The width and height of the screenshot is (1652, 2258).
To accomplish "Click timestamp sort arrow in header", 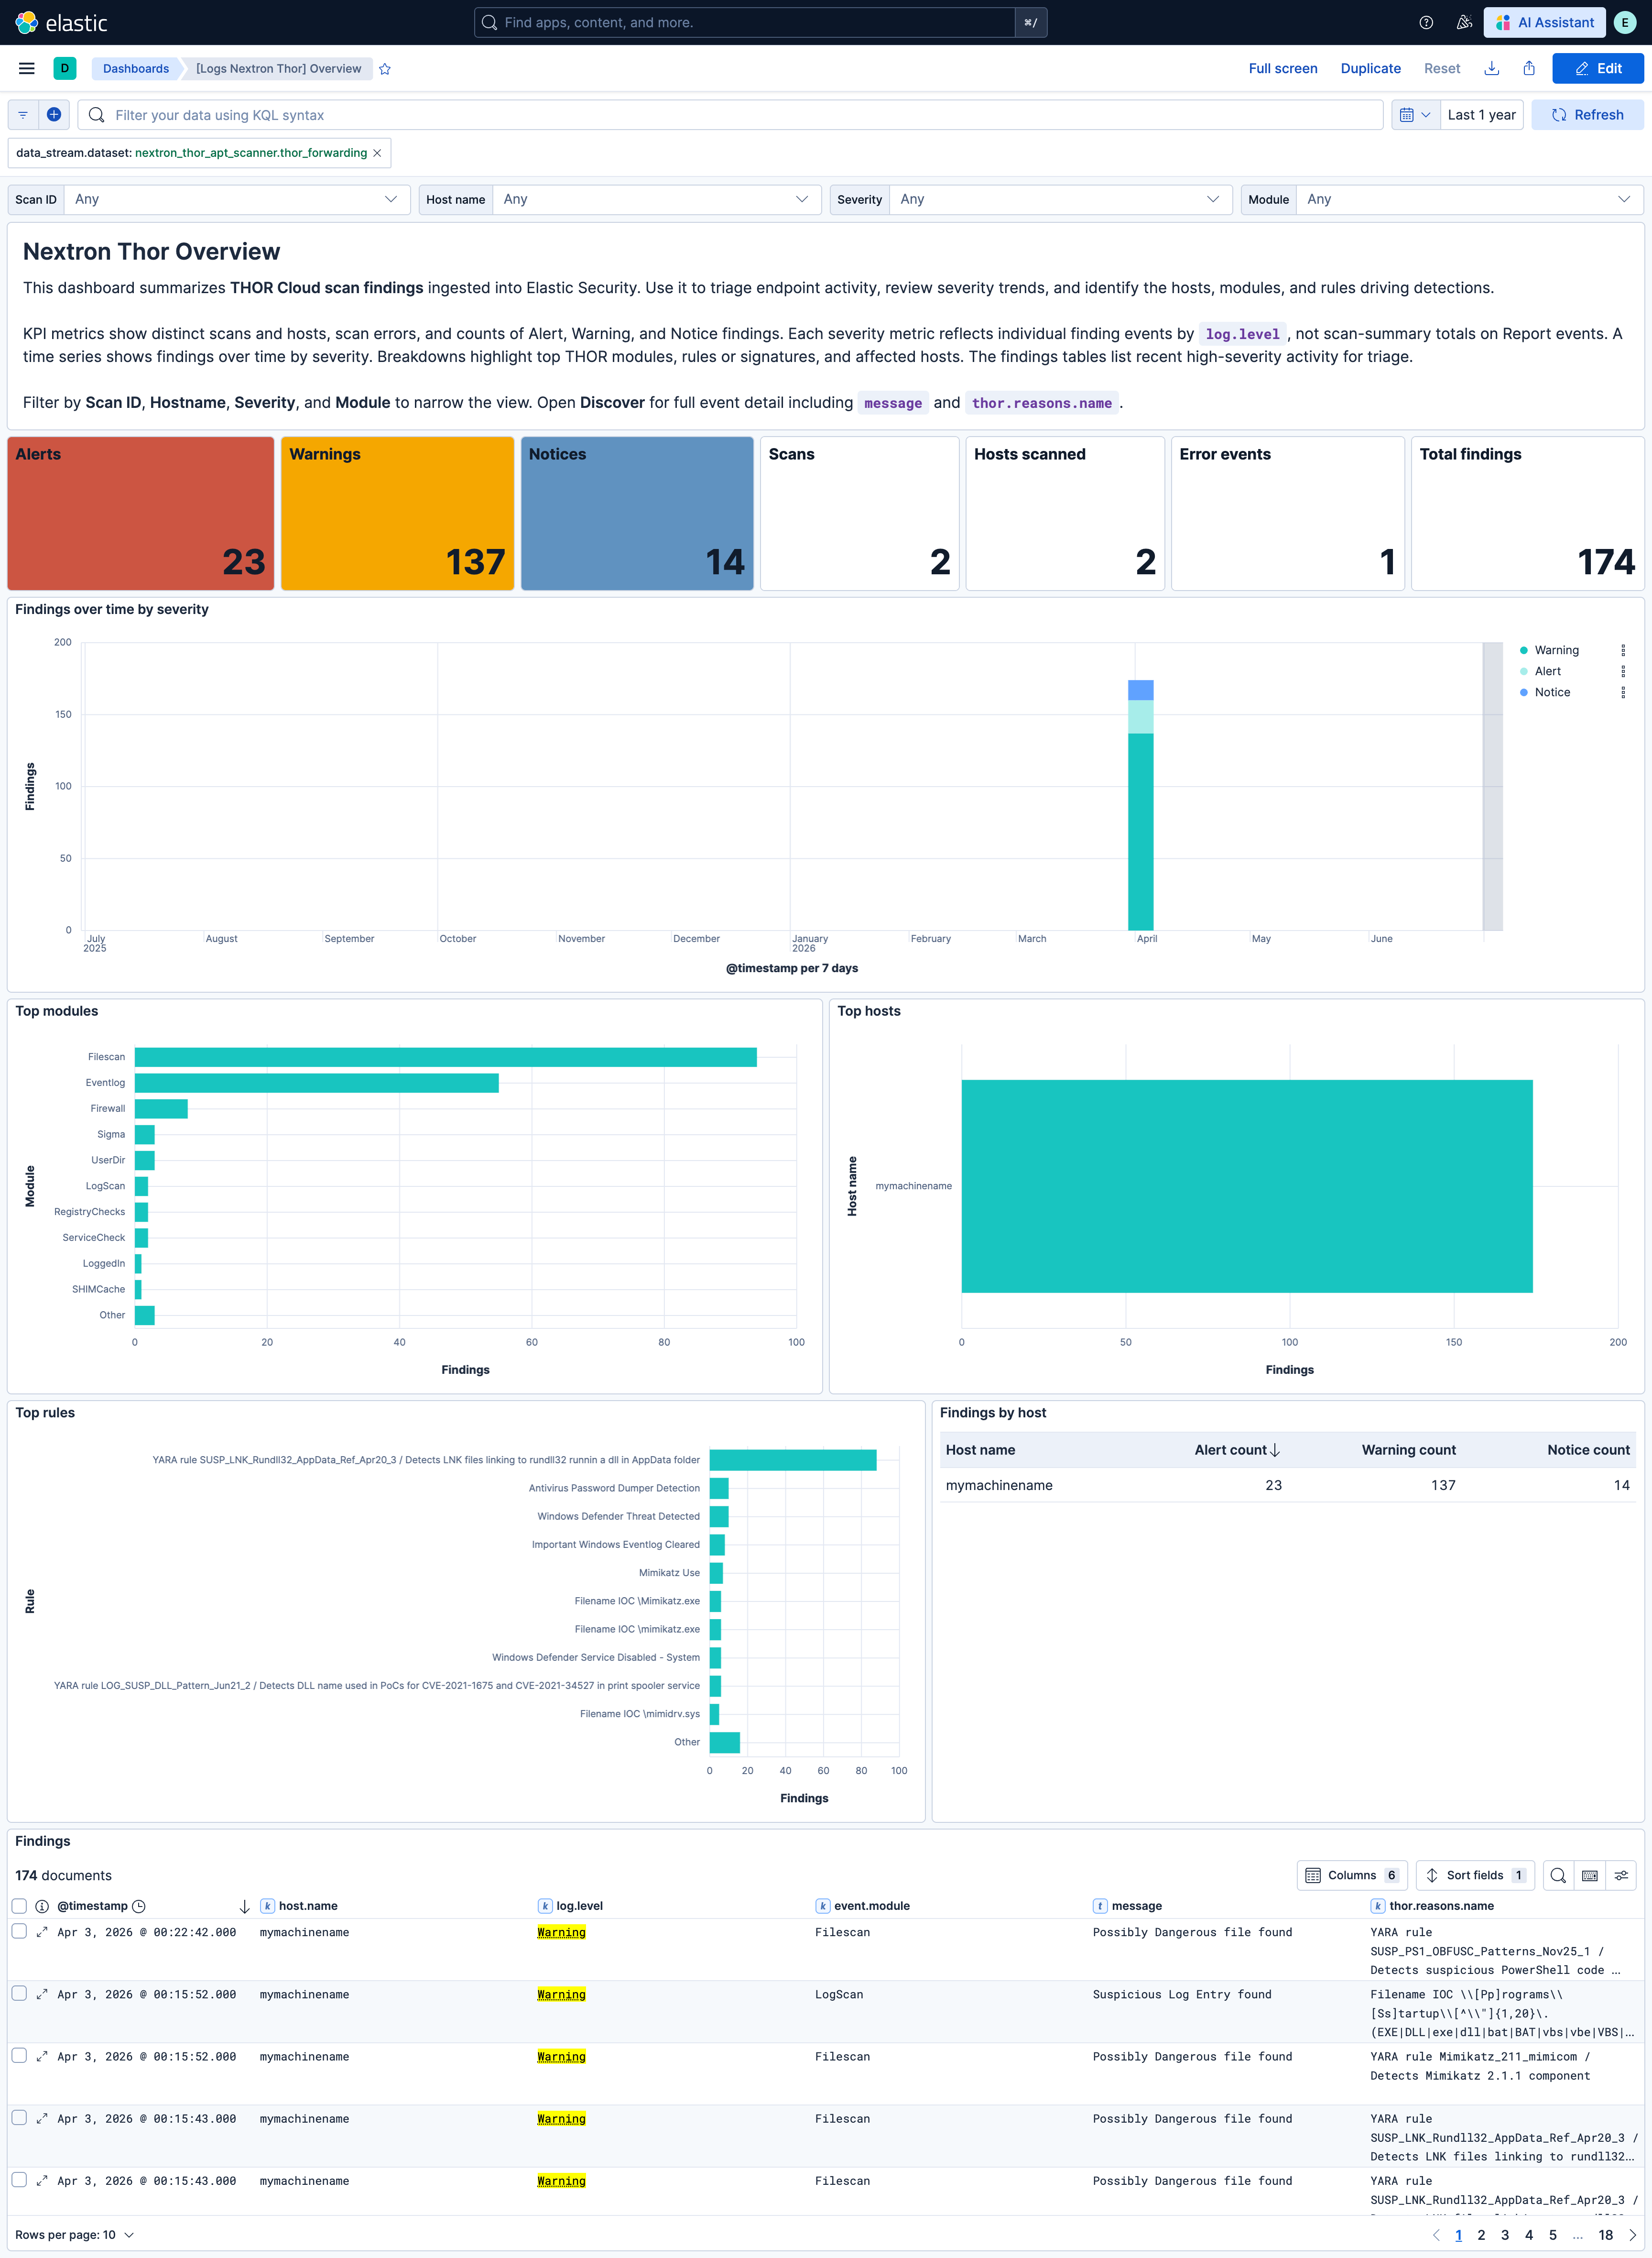I will click(x=244, y=1906).
